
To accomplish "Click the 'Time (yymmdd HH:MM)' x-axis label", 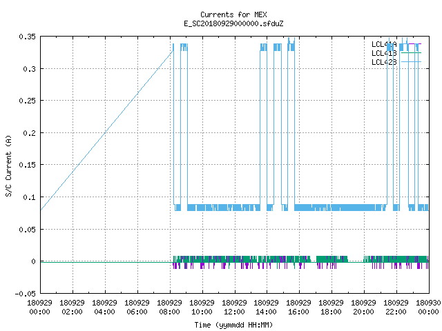I will [233, 325].
